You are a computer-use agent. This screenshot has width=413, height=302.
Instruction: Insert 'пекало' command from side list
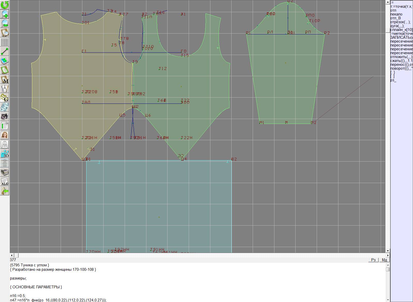coord(396,14)
